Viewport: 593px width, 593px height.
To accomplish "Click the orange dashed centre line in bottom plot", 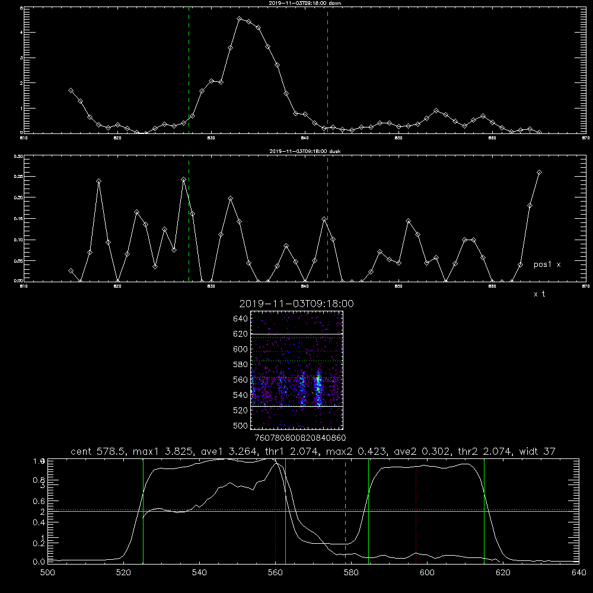I will click(x=345, y=511).
